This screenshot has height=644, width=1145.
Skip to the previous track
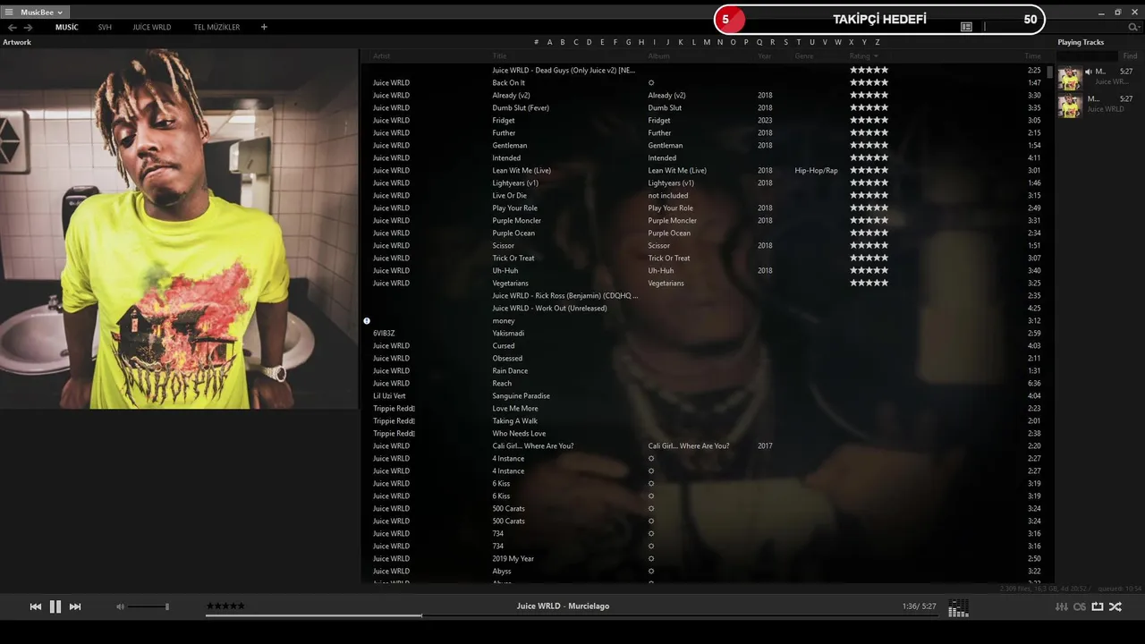[x=36, y=606]
